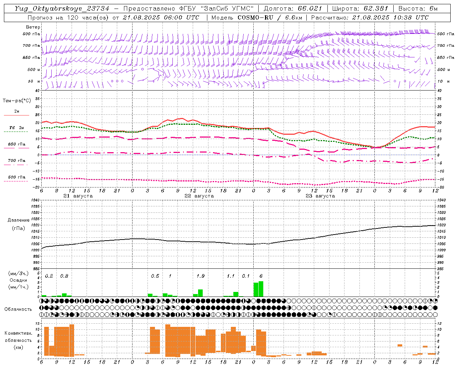The image size is (456, 365).
Task: Click the 21 августа date label
Action: (78, 196)
